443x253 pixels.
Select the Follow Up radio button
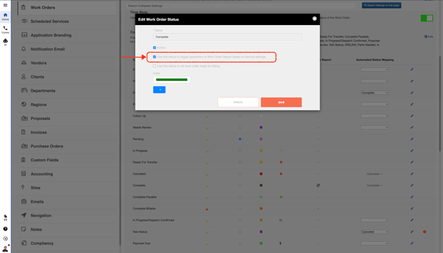click(240, 116)
